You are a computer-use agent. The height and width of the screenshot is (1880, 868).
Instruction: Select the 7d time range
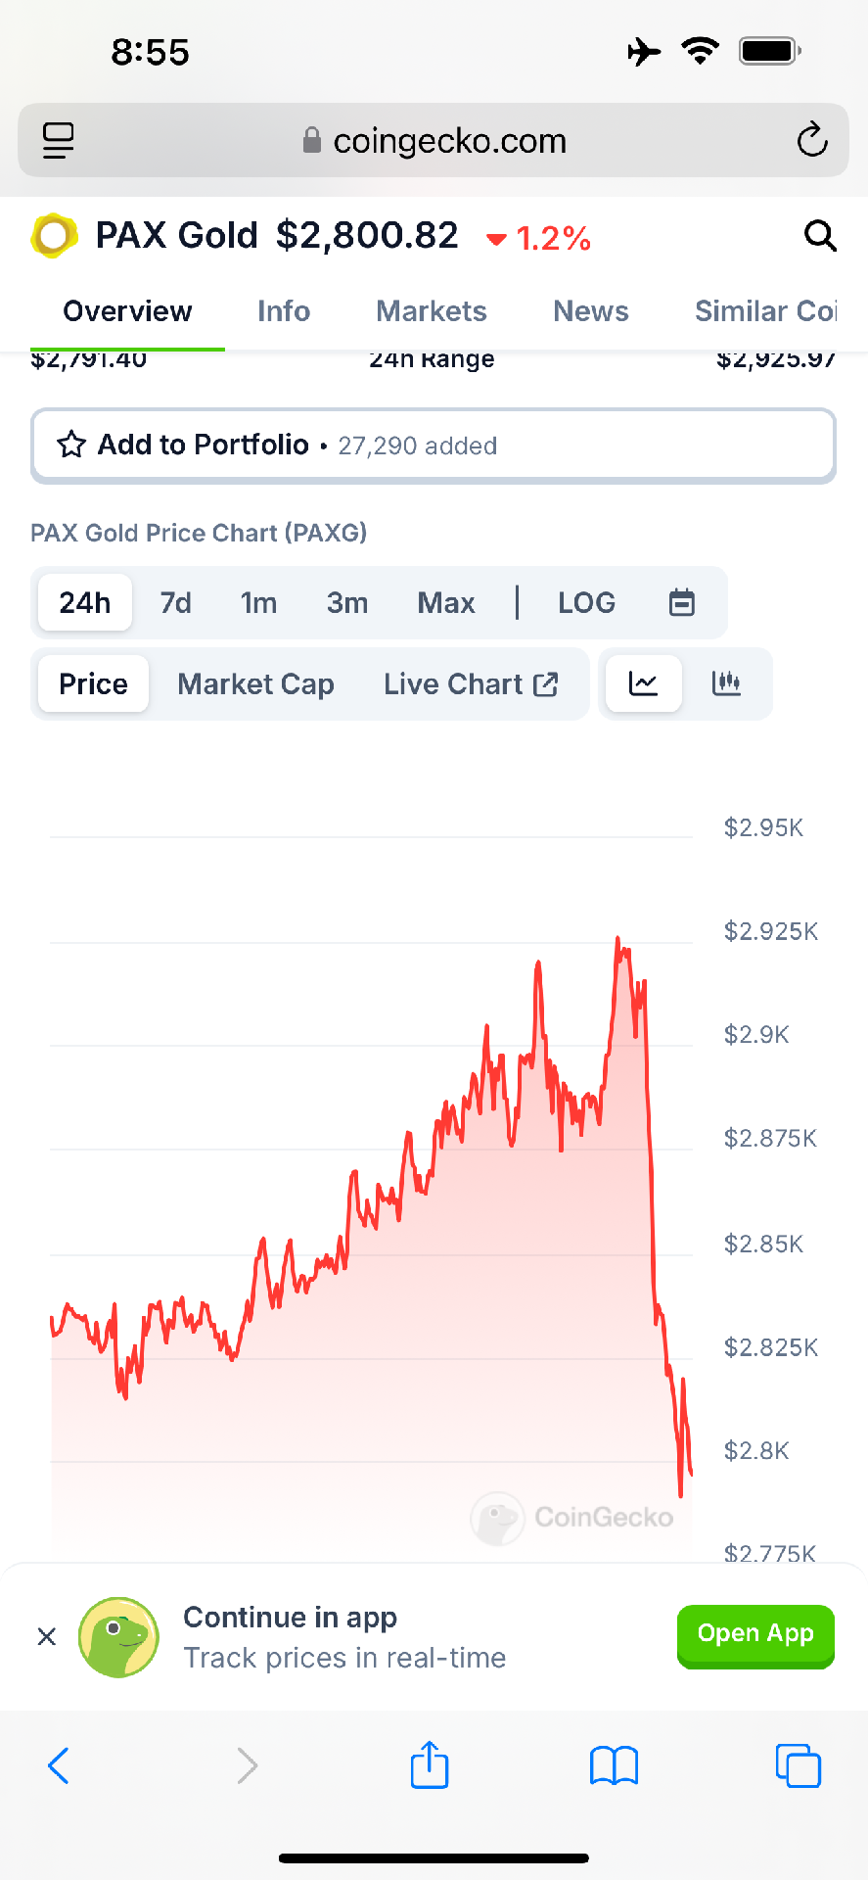click(x=175, y=602)
